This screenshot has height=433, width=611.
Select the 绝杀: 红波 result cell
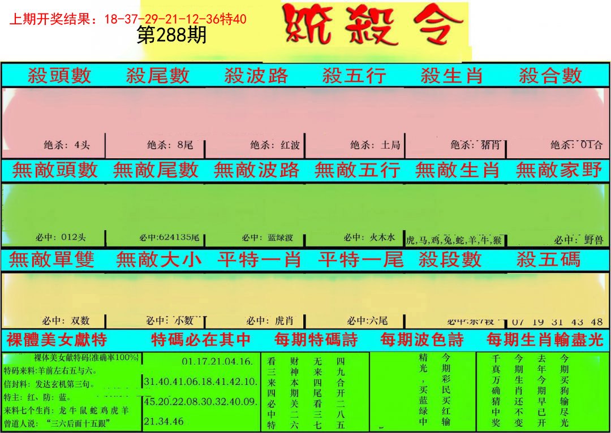pos(274,145)
